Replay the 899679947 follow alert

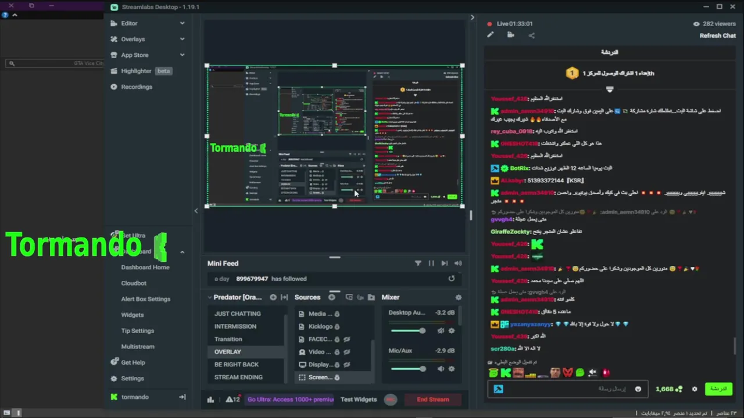[x=451, y=279]
